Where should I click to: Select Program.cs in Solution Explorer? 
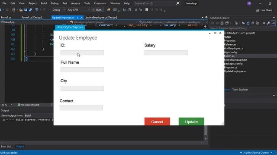[x=231, y=68]
